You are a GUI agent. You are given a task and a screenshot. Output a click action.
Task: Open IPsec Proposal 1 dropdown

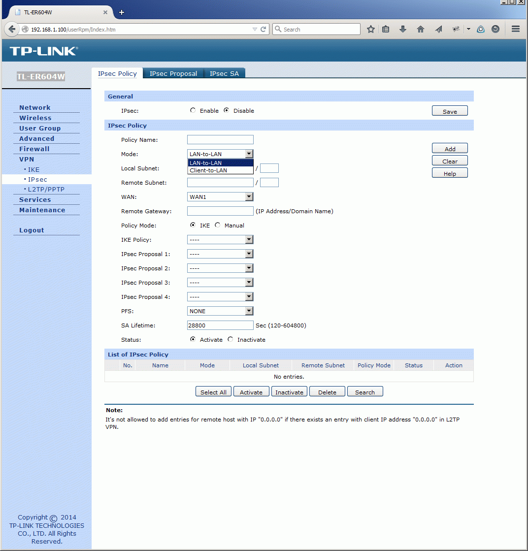pyautogui.click(x=220, y=254)
